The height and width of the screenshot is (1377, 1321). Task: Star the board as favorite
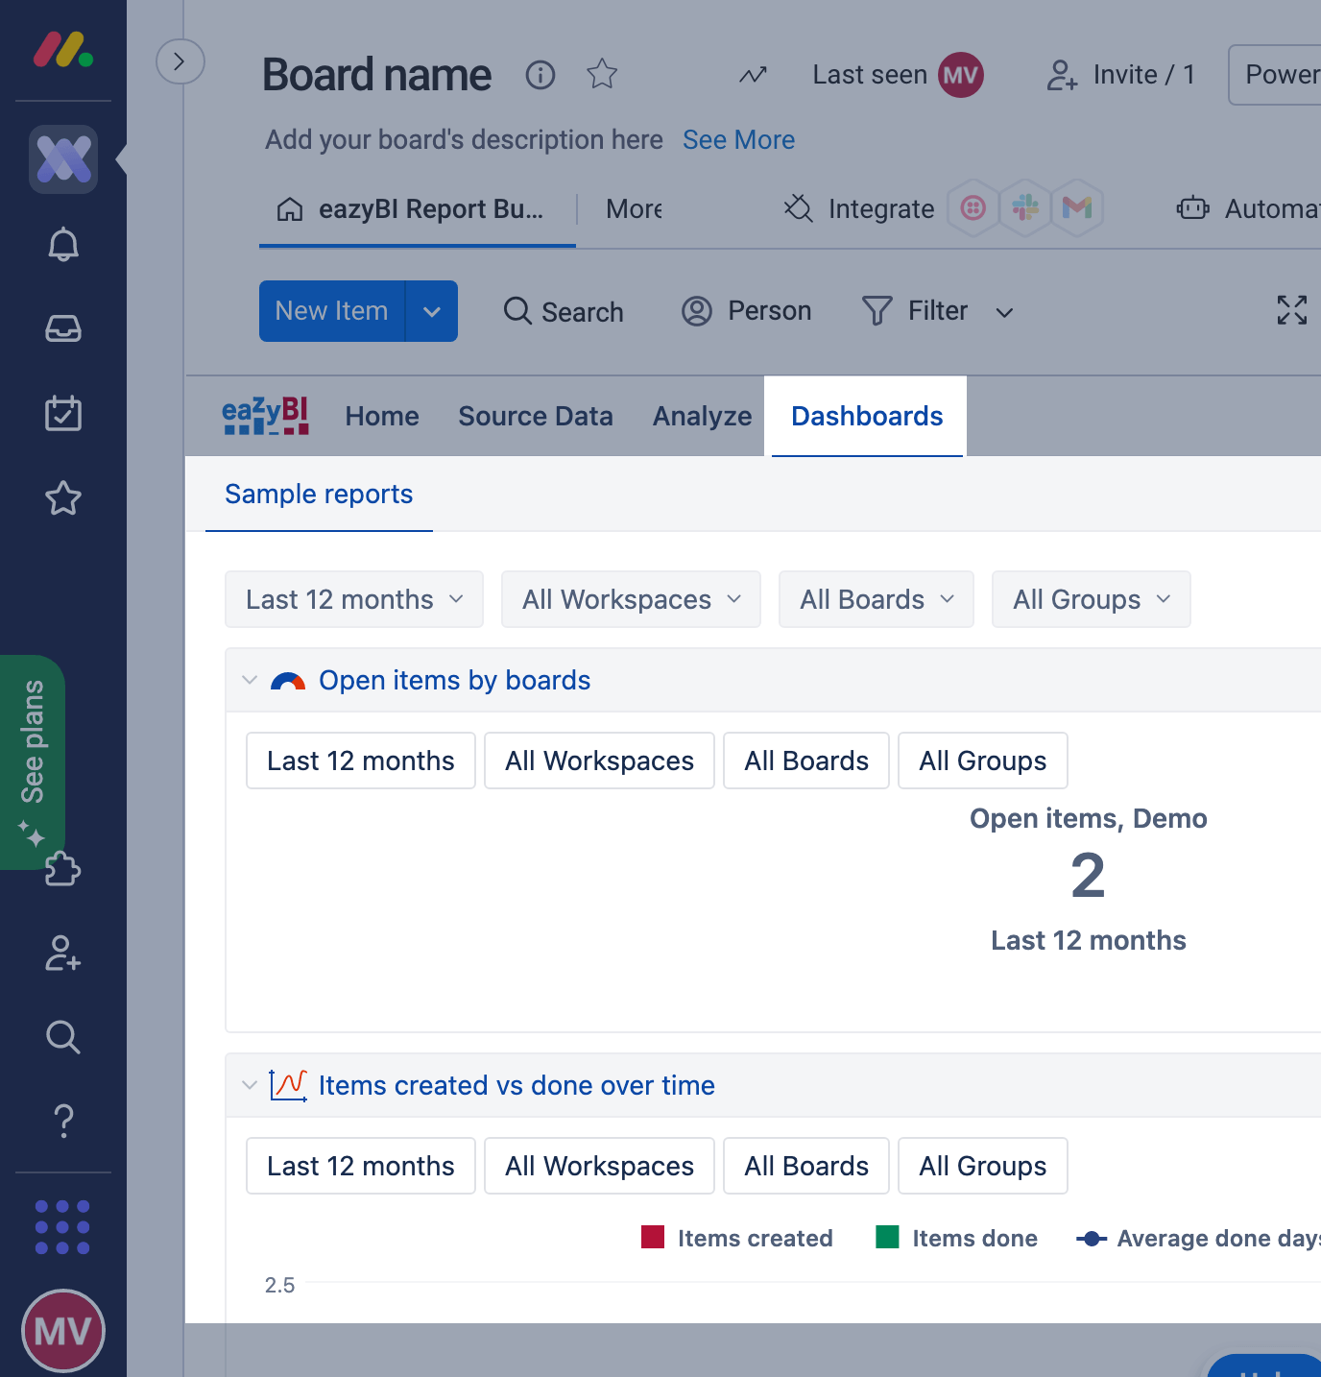point(602,74)
